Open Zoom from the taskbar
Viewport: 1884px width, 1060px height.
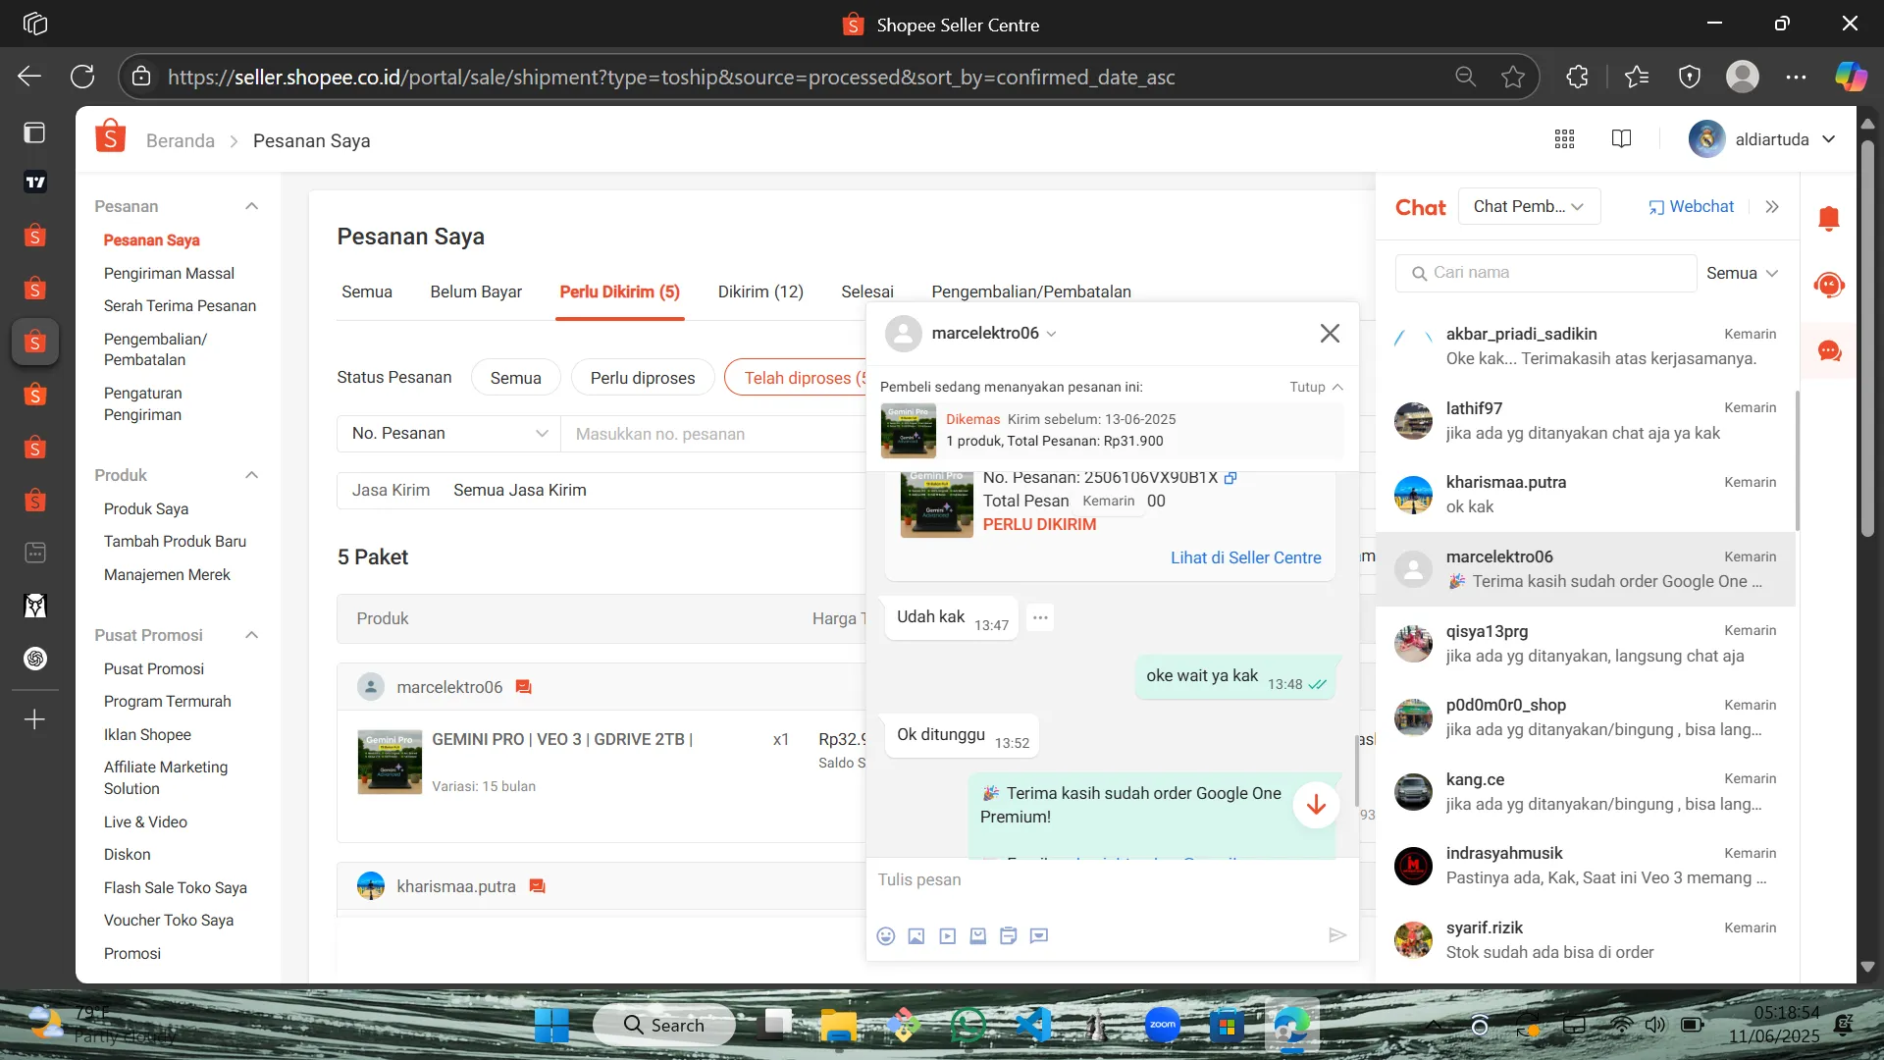pyautogui.click(x=1163, y=1026)
